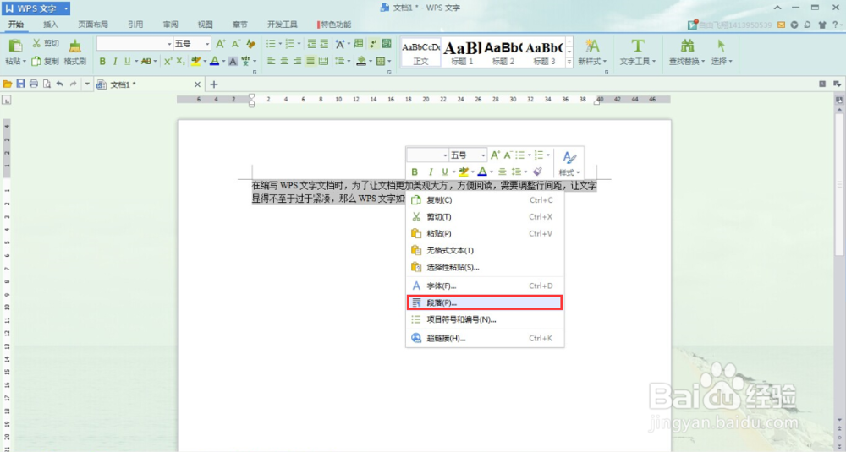Screen dimensions: 846x452
Task: Toggle underline in floating mini toolbar
Action: pyautogui.click(x=445, y=172)
